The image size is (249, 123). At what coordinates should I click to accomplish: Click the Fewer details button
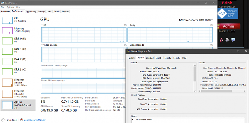coord(9,120)
